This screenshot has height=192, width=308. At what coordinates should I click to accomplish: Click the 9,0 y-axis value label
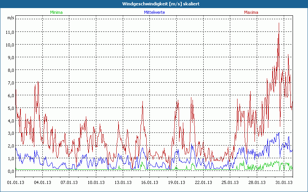click(x=10, y=57)
